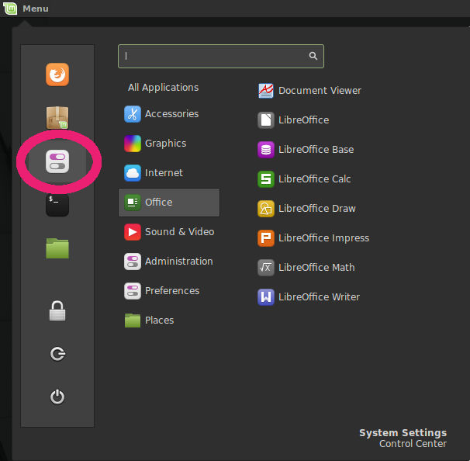Select the Internet category label
470x461 pixels.
click(x=164, y=173)
